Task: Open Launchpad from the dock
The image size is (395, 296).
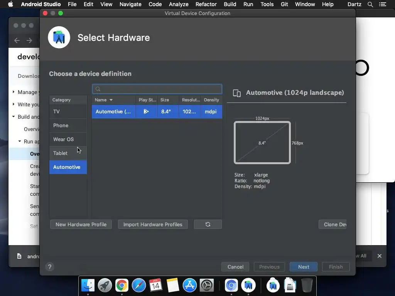Action: [105, 286]
